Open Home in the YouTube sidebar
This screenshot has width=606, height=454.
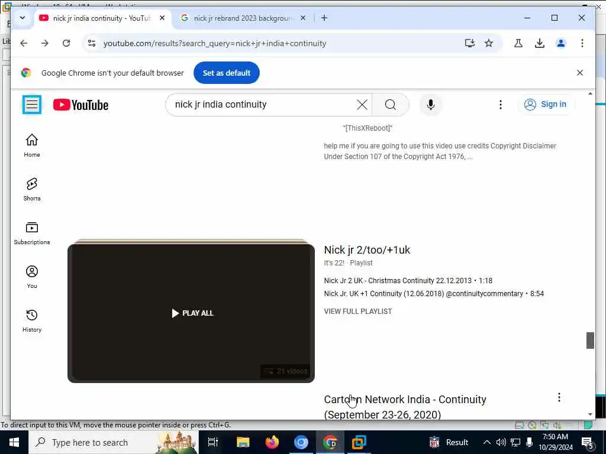(32, 145)
